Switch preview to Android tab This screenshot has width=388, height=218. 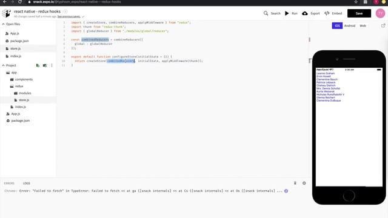click(350, 25)
